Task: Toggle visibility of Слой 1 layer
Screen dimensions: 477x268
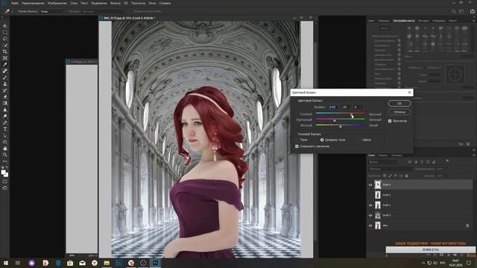Action: click(x=370, y=215)
